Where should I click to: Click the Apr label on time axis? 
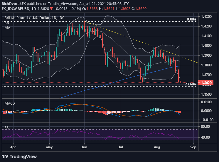click(x=13, y=147)
